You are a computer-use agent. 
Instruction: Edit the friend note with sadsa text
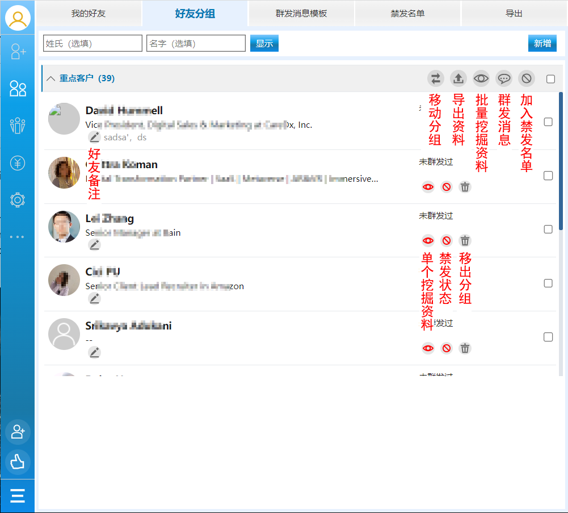point(94,137)
